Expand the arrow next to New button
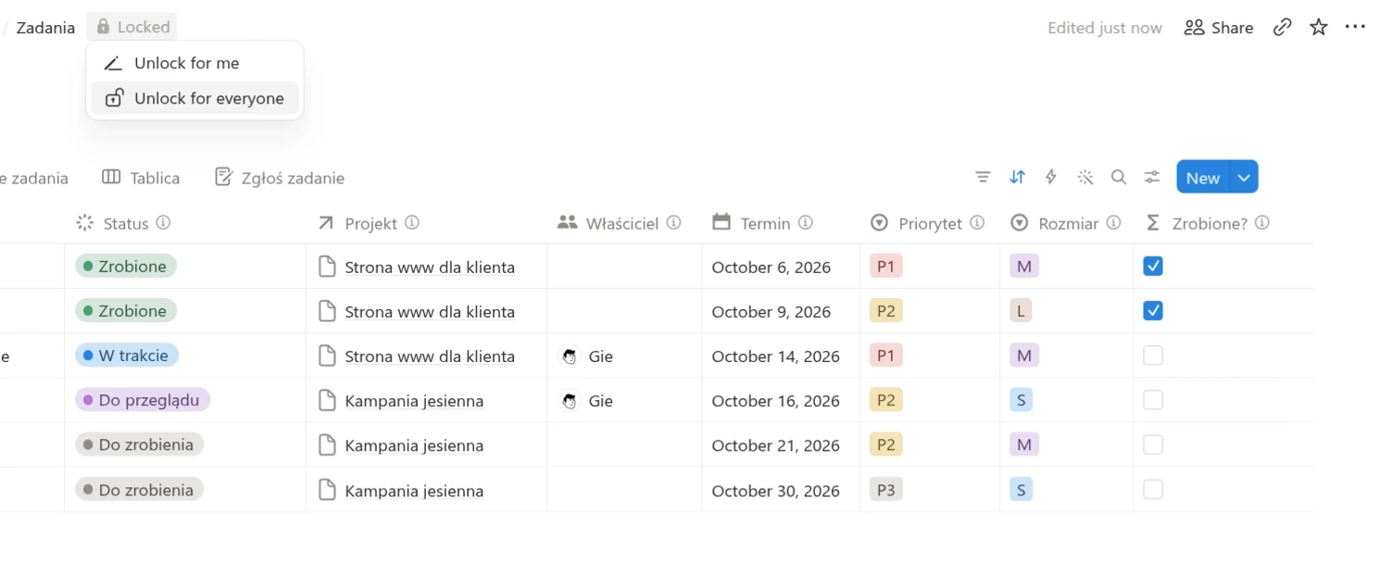1380x574 pixels. (1244, 177)
